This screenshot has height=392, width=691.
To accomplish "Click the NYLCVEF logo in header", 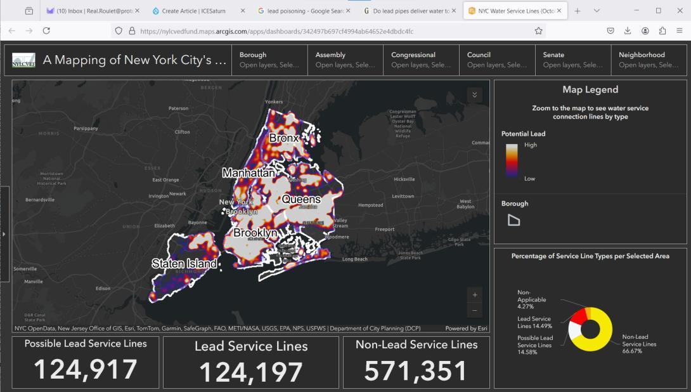I will pos(24,60).
